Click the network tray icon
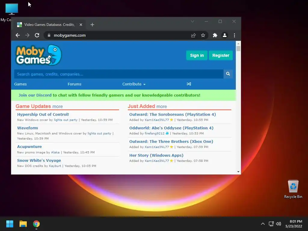Viewport: 308px width, 231px height. (x=271, y=224)
